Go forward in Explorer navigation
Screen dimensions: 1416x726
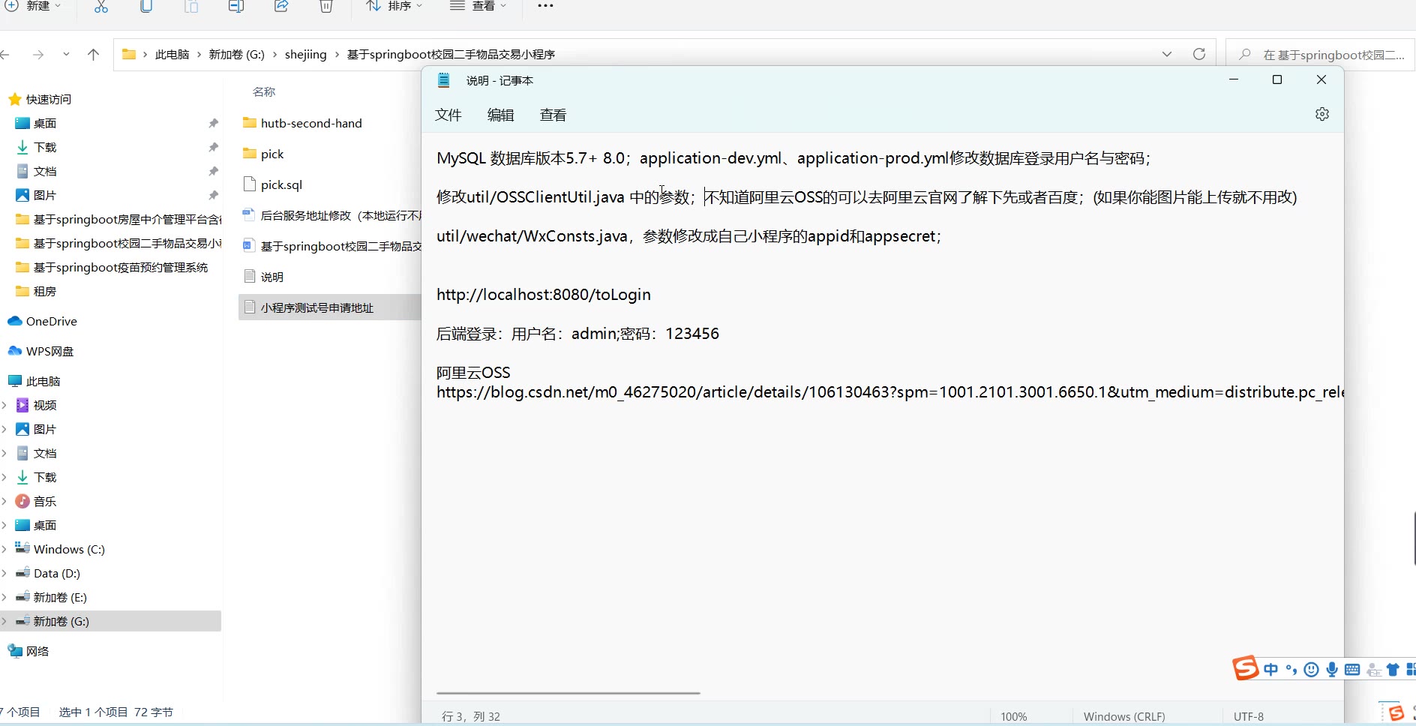click(x=38, y=55)
